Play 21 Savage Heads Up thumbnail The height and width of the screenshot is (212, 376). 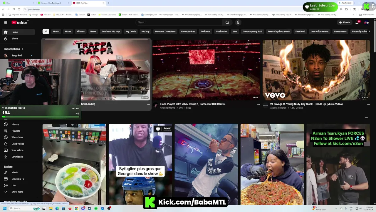tap(316, 70)
